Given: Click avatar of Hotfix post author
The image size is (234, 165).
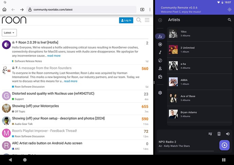Looking at the screenshot, I should click(6, 45).
